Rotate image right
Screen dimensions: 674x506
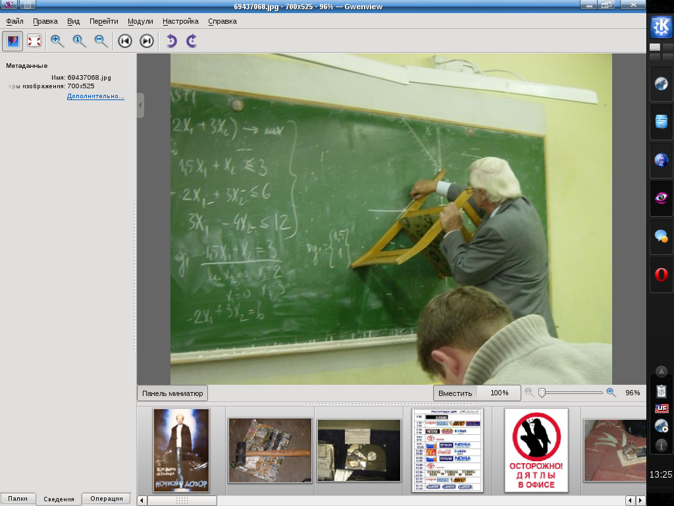(192, 41)
